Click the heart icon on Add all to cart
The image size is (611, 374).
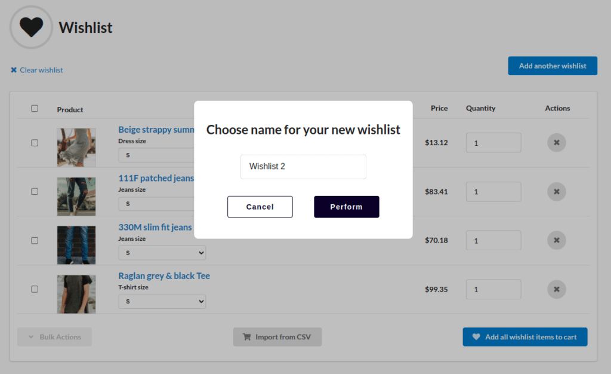[476, 336]
